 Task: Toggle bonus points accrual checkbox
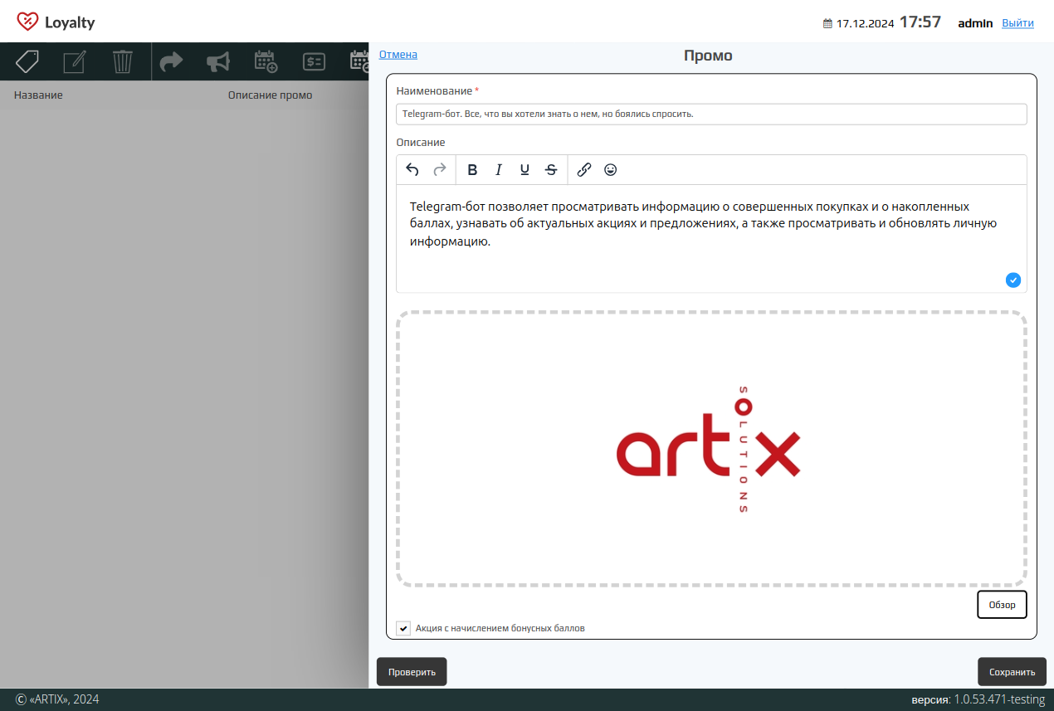coord(403,629)
